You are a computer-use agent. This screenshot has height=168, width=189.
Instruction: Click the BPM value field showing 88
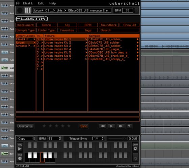click(128, 10)
